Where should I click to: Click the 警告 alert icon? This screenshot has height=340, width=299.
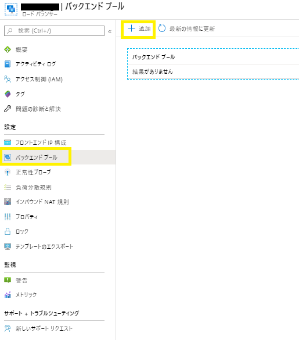[x=8, y=280]
